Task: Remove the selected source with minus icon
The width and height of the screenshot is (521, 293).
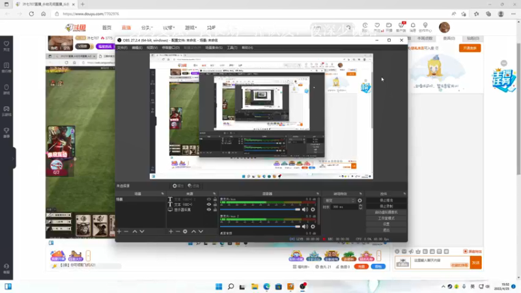Action: click(x=178, y=231)
